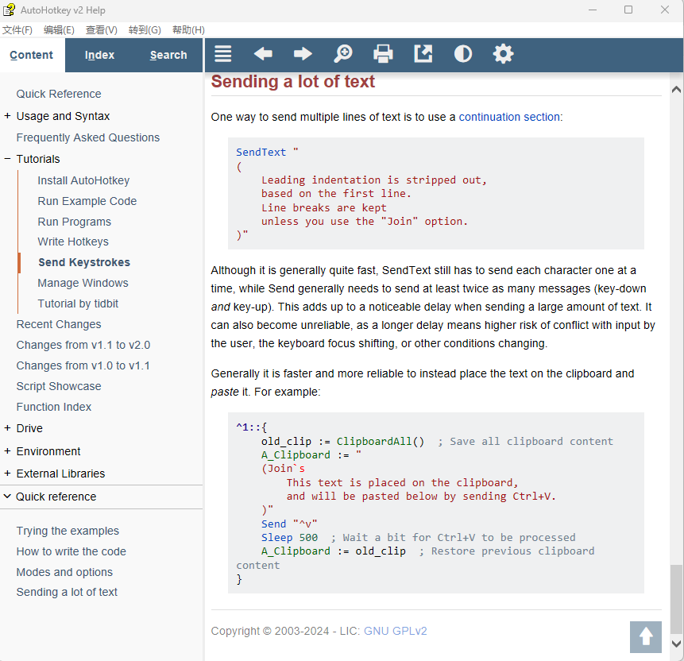This screenshot has width=684, height=661.
Task: Jump to Modes and options section
Action: [64, 572]
